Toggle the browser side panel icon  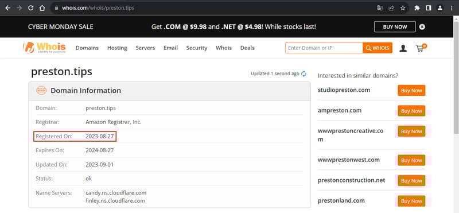point(428,8)
